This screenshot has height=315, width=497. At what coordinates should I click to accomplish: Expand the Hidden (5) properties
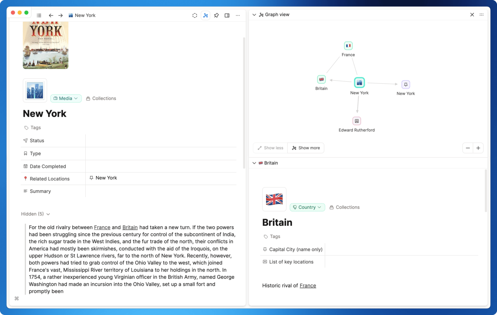point(35,214)
